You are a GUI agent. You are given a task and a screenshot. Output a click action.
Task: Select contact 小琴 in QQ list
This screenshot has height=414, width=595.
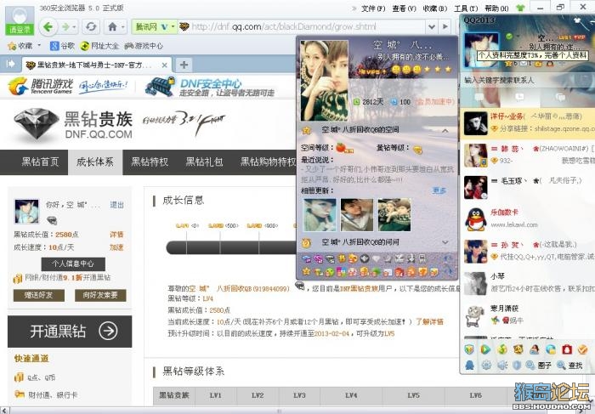point(528,283)
